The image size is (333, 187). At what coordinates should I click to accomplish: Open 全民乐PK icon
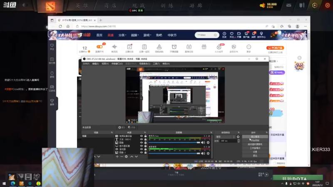click(x=234, y=47)
